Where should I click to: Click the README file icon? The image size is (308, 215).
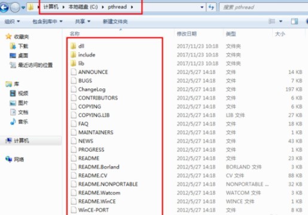tap(74, 158)
